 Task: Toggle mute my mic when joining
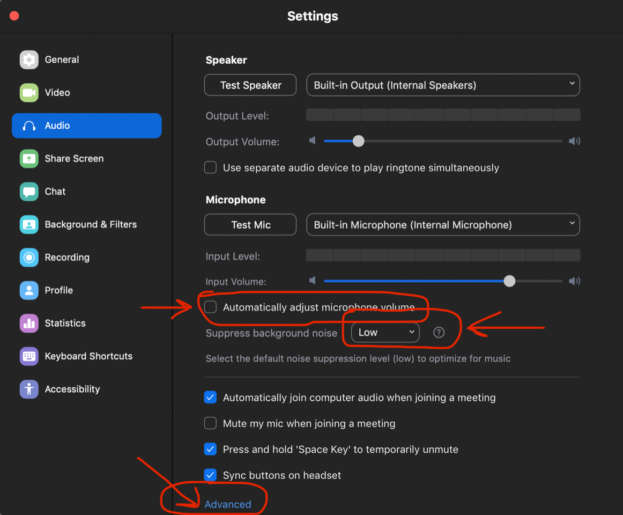[211, 423]
